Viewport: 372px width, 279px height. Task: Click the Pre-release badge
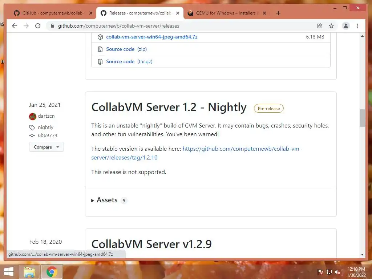268,108
